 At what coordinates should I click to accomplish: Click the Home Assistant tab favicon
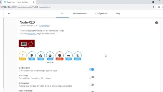coord(5,2)
